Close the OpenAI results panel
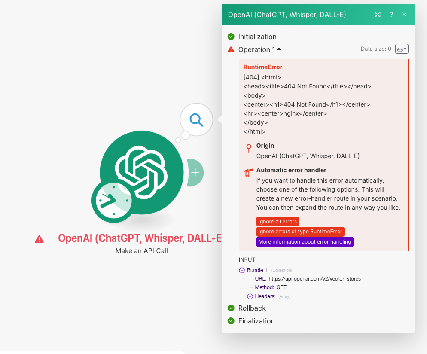Viewport: 427px width, 354px height. [x=404, y=15]
